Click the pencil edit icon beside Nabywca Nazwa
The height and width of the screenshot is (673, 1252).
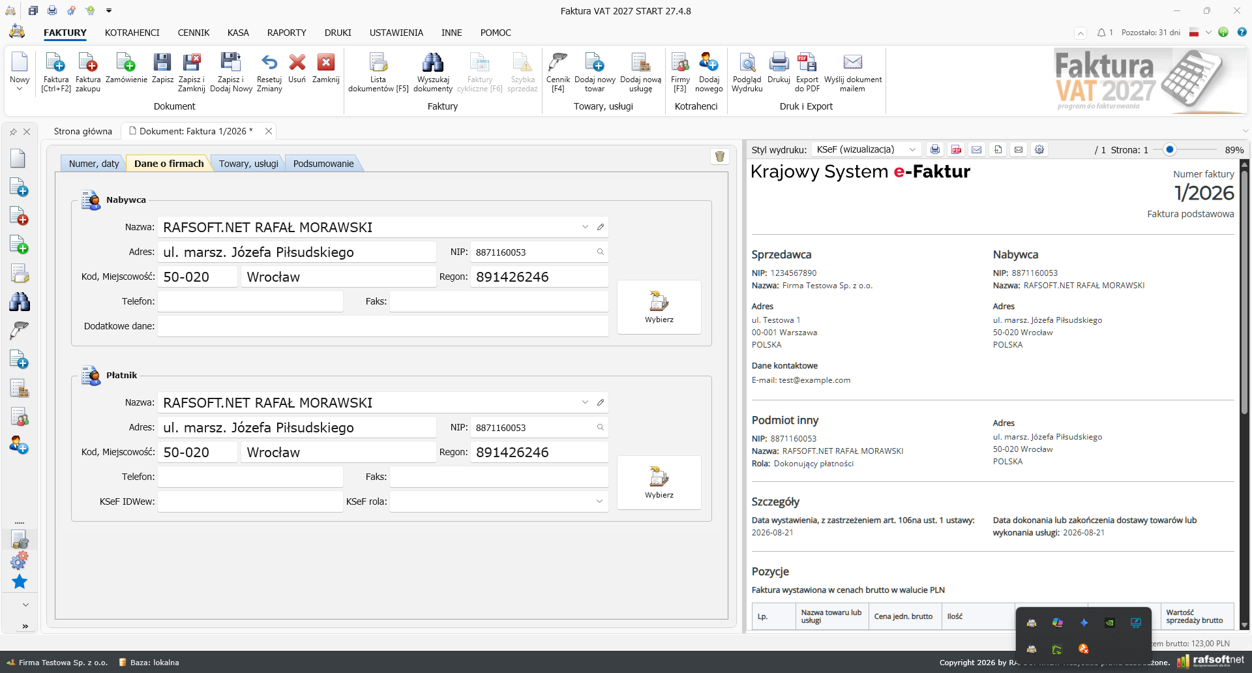pos(601,227)
